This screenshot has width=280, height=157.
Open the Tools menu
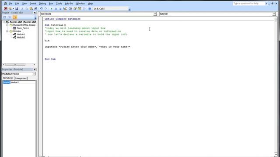pos(59,3)
